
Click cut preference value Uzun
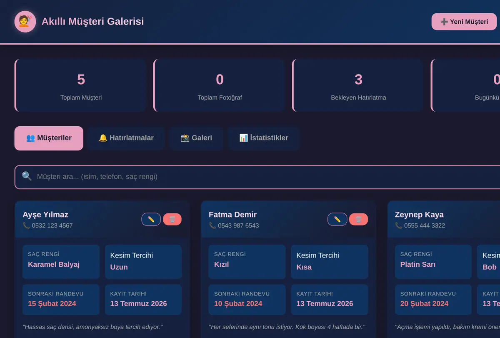(119, 267)
